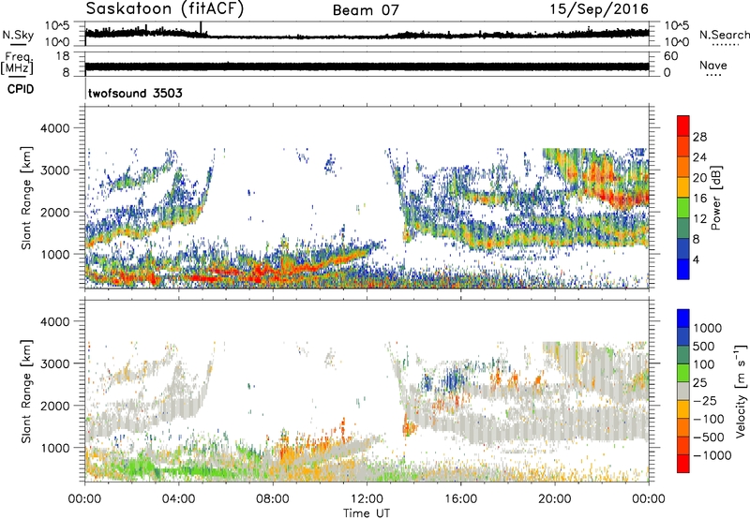Click the '20:00' time axis label

(x=555, y=499)
